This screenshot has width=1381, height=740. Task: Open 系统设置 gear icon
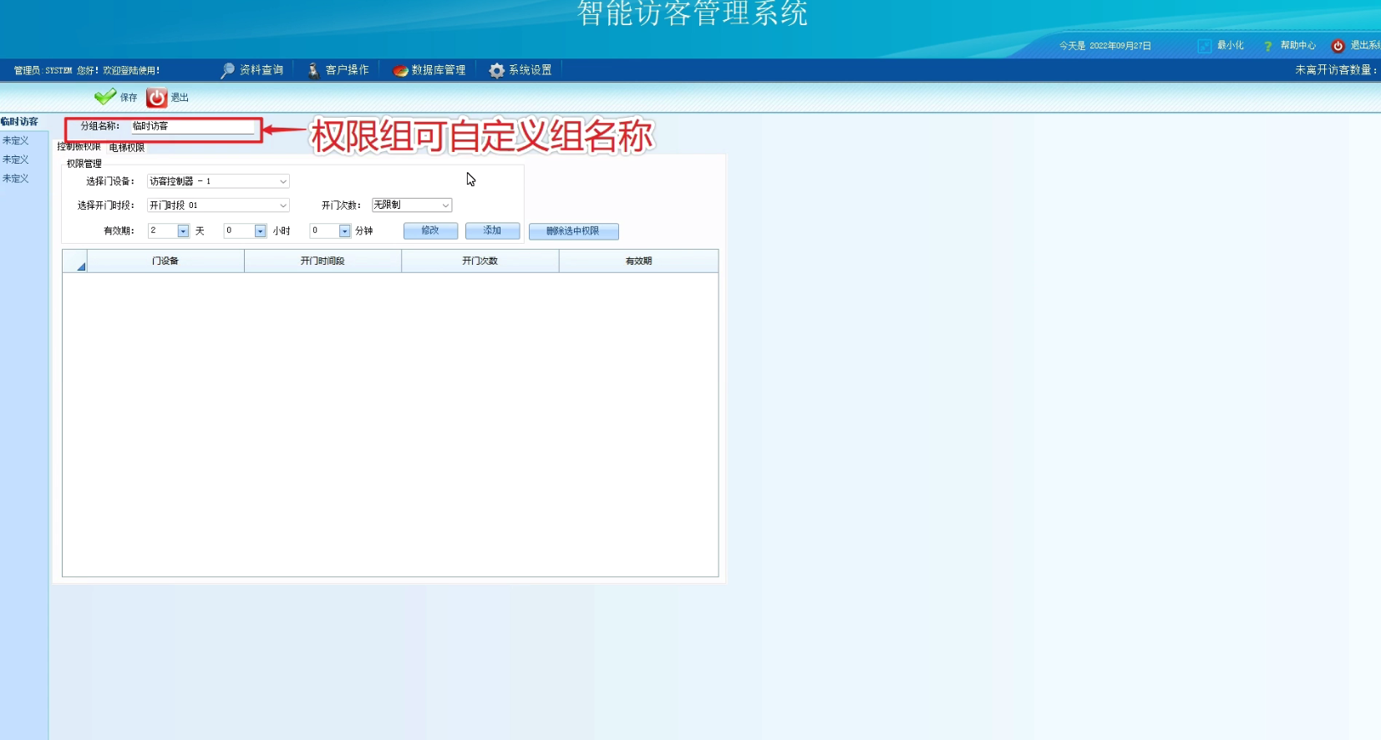pyautogui.click(x=496, y=70)
